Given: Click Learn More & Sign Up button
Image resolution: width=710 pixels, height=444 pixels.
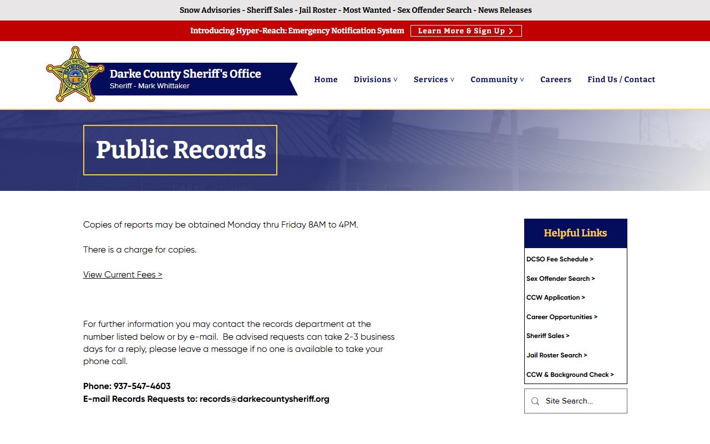Looking at the screenshot, I should [x=466, y=31].
